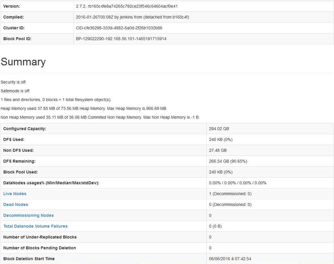Click the Compiled date value

[x=132, y=17]
